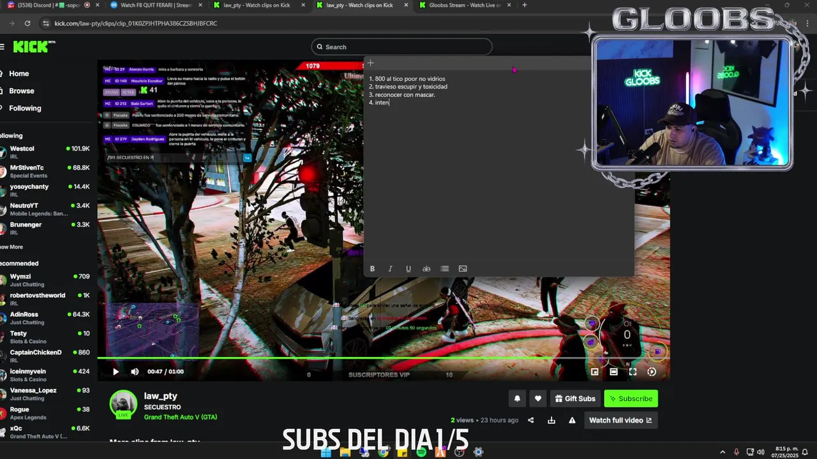Screen dimensions: 817x459
Task: Click the browser address bar URL
Action: [136, 24]
